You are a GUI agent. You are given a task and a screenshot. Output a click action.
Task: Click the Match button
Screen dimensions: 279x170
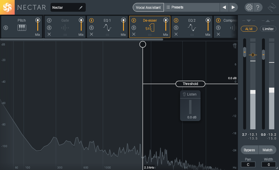click(x=268, y=150)
